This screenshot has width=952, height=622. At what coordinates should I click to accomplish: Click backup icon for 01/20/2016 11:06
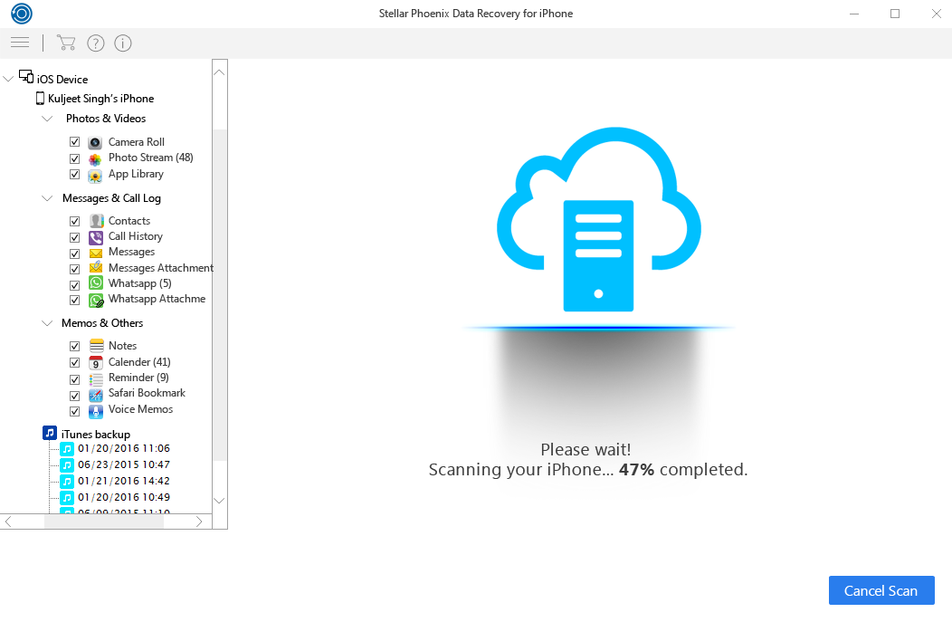[67, 449]
